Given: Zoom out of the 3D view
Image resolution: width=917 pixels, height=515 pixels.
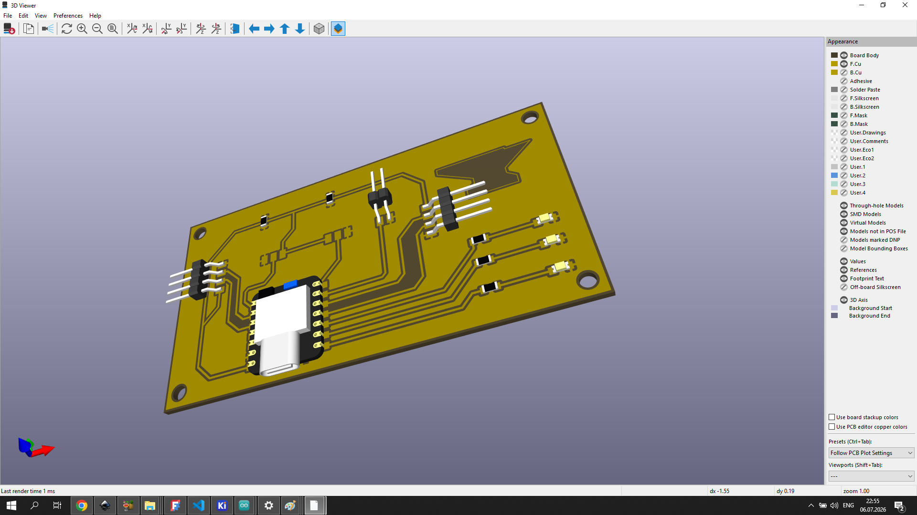Looking at the screenshot, I should tap(97, 29).
